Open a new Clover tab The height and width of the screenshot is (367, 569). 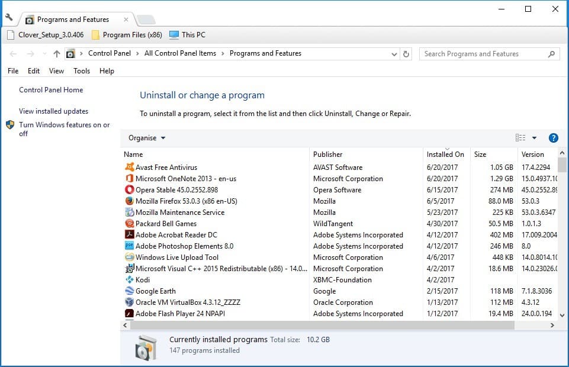[146, 20]
